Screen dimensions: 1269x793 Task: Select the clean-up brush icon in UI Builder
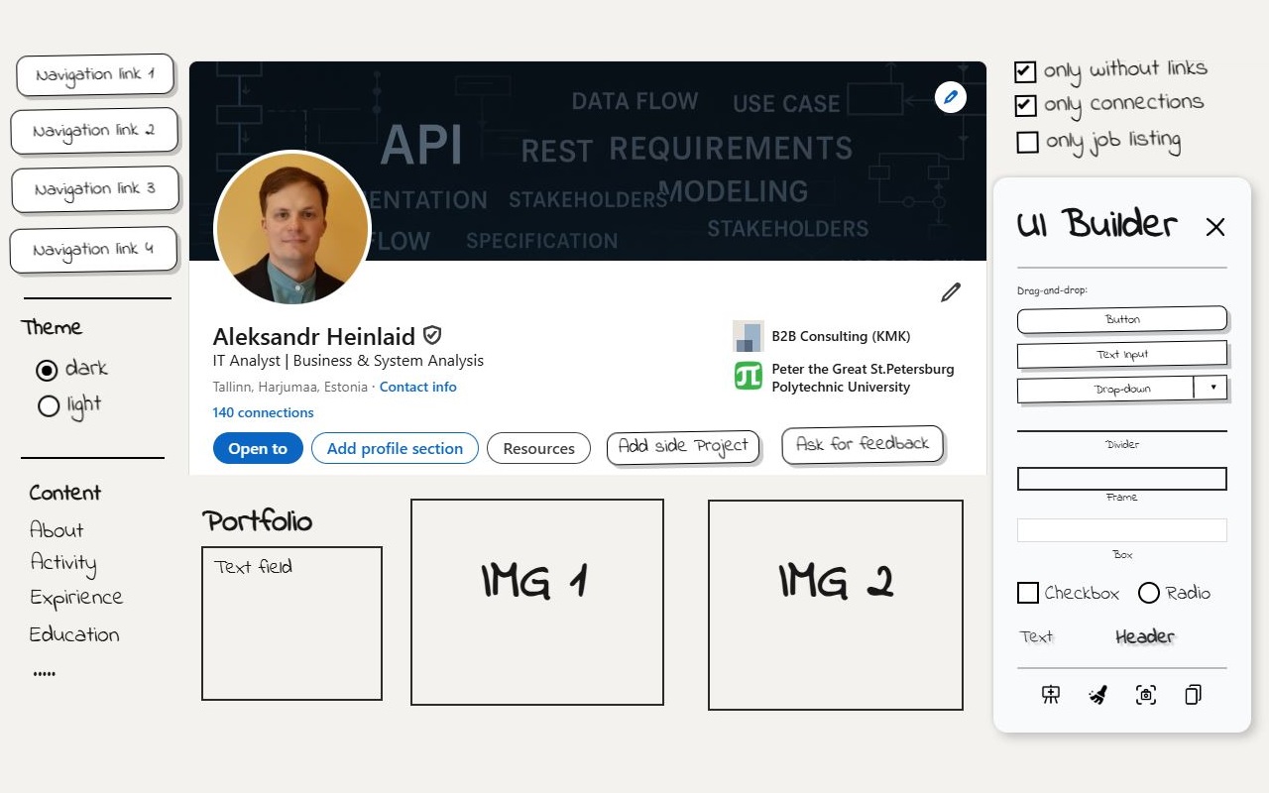click(1096, 695)
